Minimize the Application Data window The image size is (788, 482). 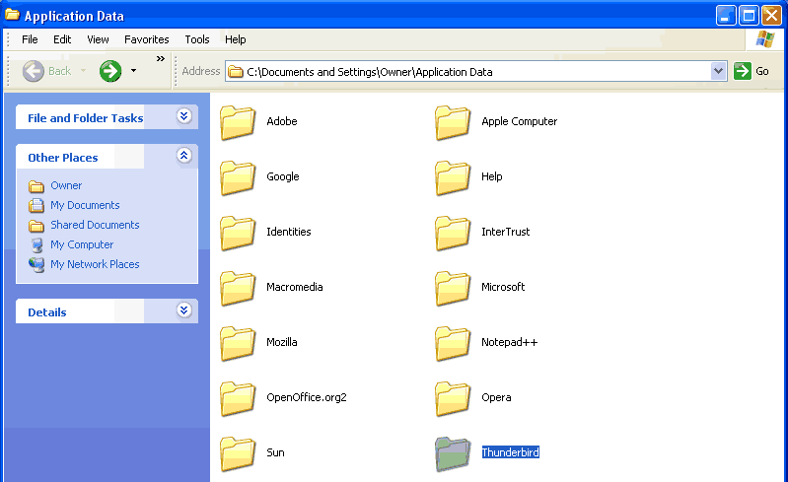pyautogui.click(x=726, y=15)
